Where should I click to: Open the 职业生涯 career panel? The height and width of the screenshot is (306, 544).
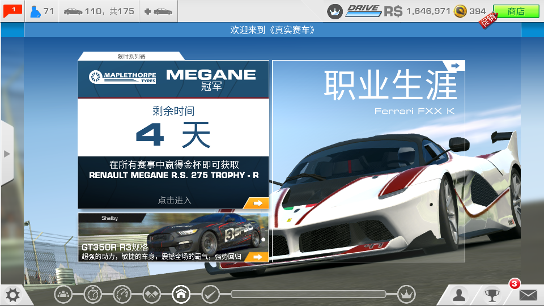coord(368,161)
